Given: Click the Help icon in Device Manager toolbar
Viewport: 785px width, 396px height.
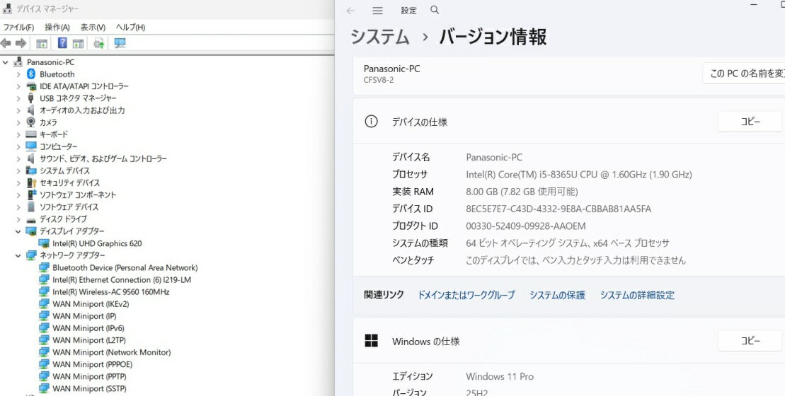Looking at the screenshot, I should (62, 43).
